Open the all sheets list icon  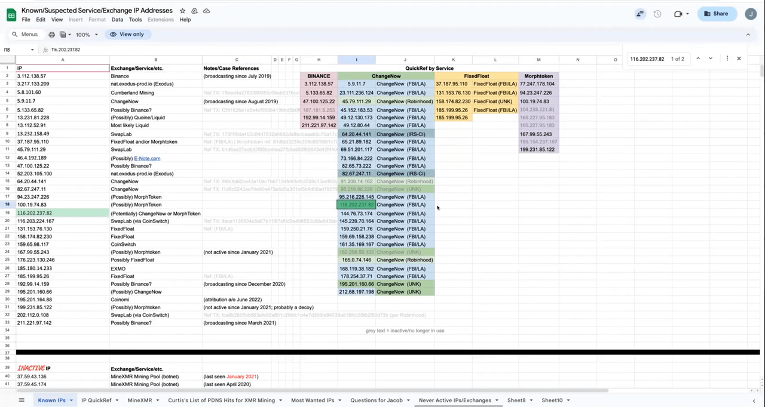[x=22, y=400]
